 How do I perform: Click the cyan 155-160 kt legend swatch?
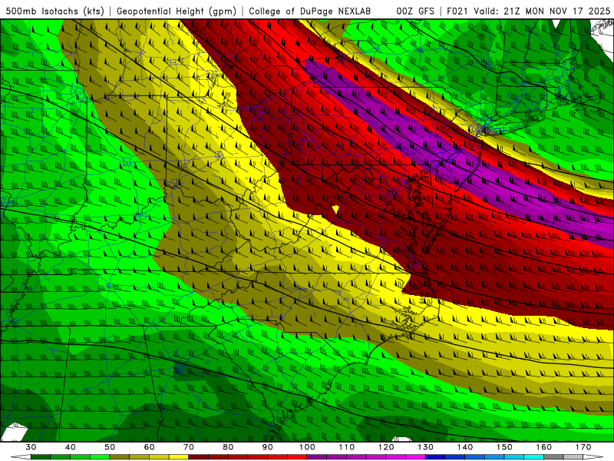point(533,457)
